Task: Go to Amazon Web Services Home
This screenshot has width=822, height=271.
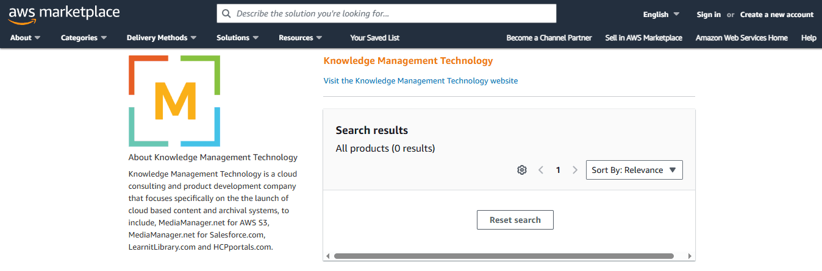Action: coord(742,38)
